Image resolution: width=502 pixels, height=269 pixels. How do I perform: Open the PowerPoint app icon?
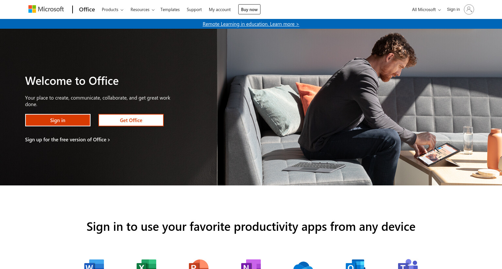(199, 264)
